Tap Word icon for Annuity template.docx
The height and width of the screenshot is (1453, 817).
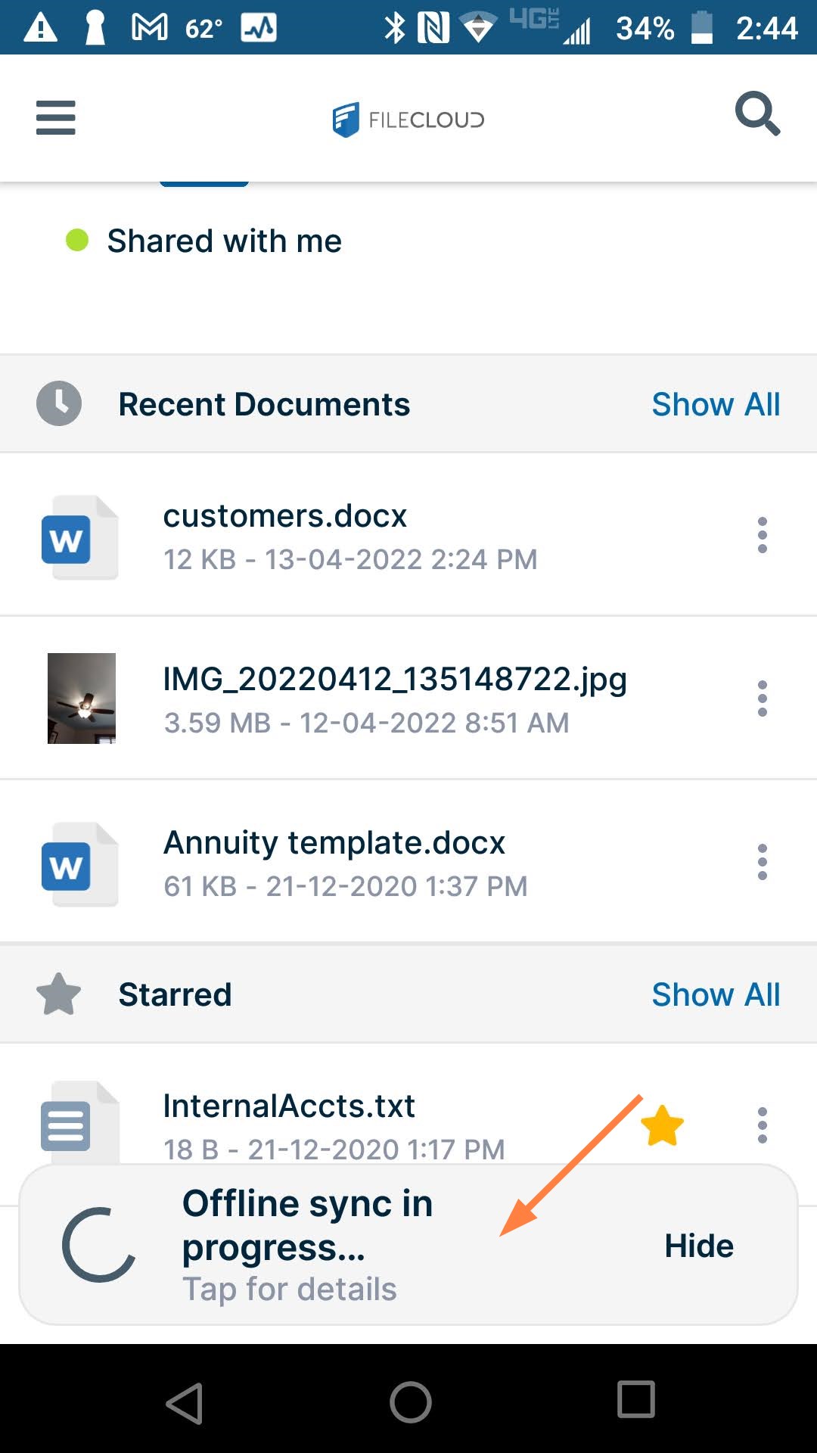tap(79, 864)
